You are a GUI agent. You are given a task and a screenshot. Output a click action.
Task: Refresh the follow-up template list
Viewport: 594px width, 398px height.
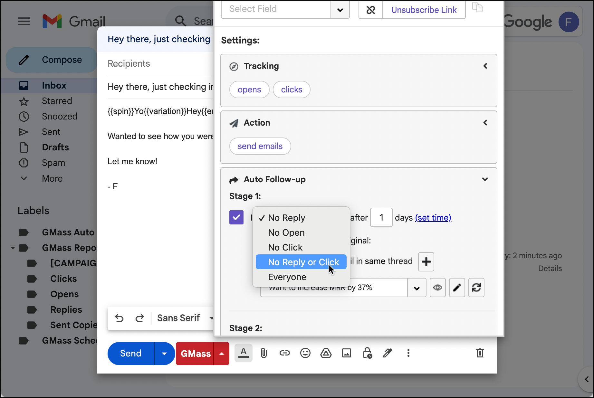pyautogui.click(x=476, y=288)
